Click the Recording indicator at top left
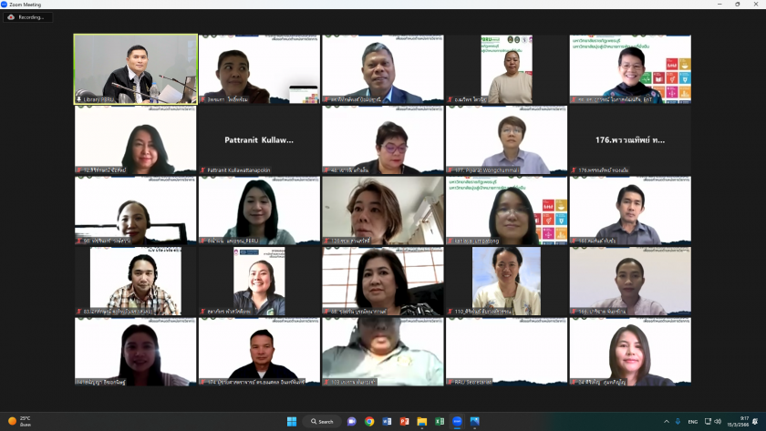The height and width of the screenshot is (431, 766). (27, 16)
